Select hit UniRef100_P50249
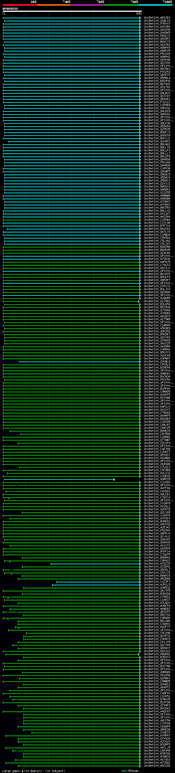Screen dimensions: 175x773 tap(157, 54)
